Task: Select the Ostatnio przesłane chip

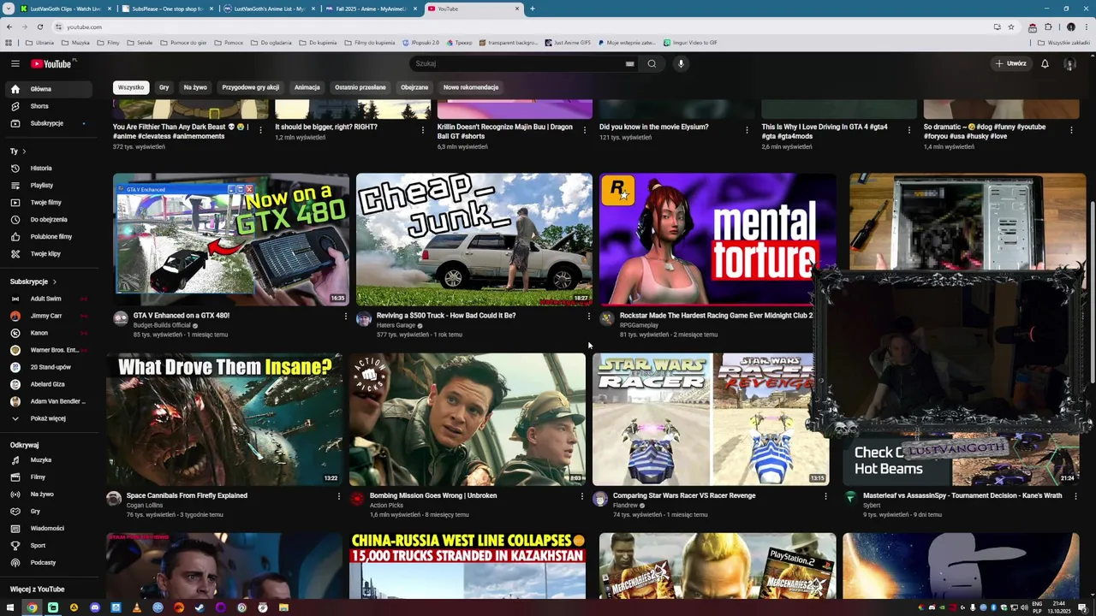Action: pos(360,87)
